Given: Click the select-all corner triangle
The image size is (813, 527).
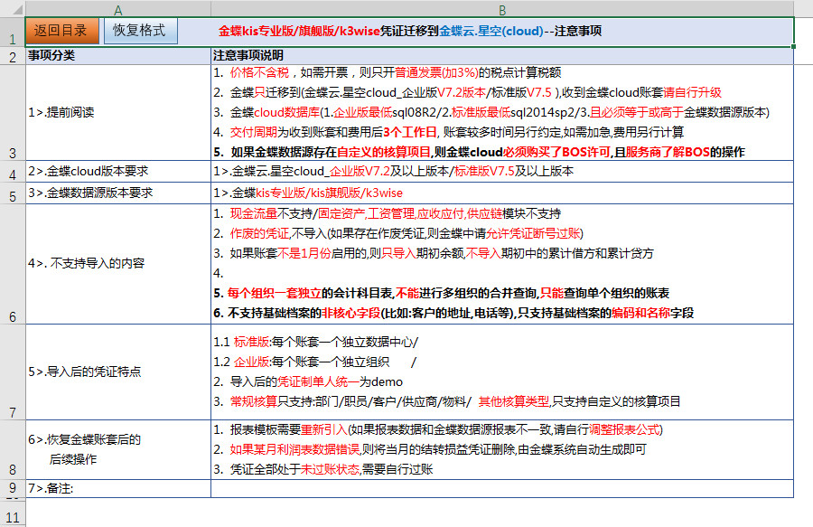Looking at the screenshot, I should pos(12,8).
